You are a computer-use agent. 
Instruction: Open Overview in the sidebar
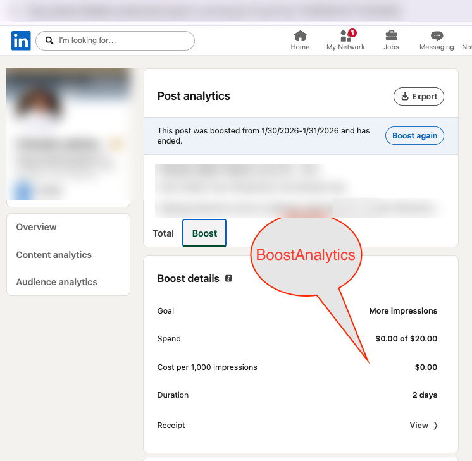(x=36, y=227)
